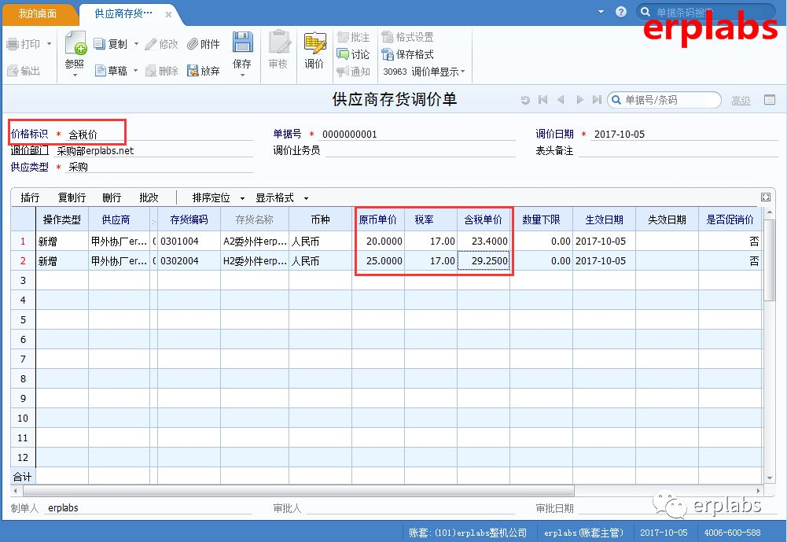Viewport: 787px width, 542px height.
Task: Expand the 保存 dropdown arrow
Action: [x=242, y=75]
